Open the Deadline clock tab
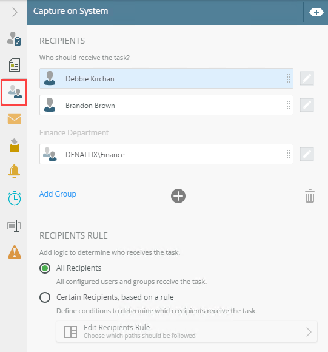The height and width of the screenshot is (352, 328). tap(15, 198)
